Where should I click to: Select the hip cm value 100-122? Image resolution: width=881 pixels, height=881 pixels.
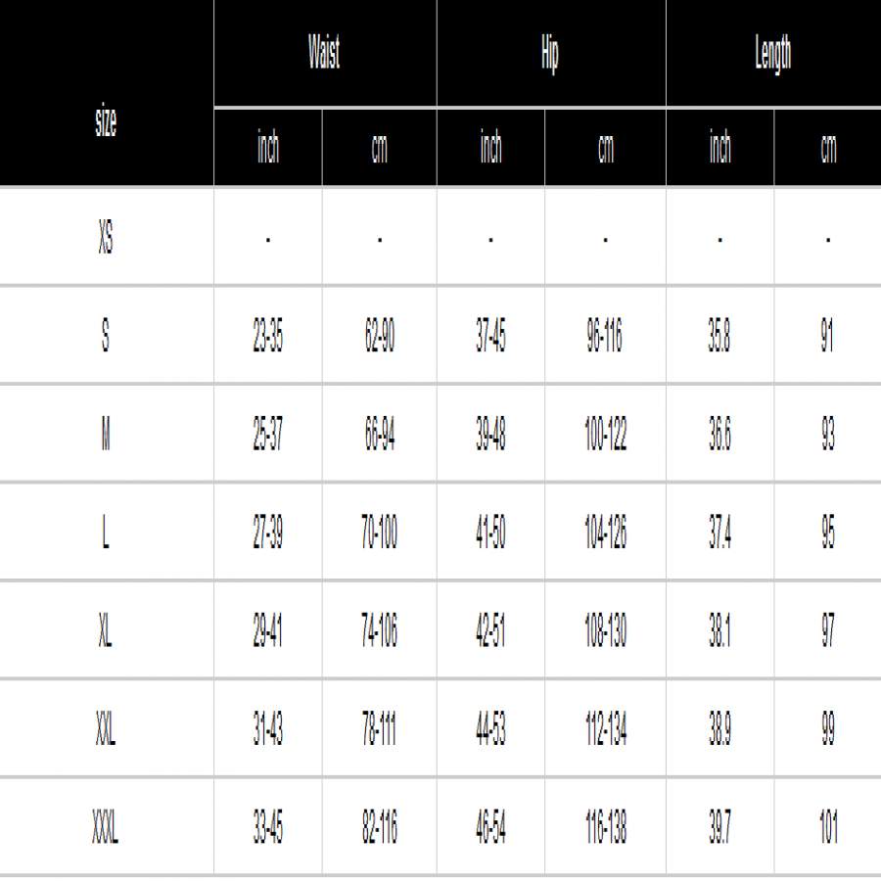[605, 436]
